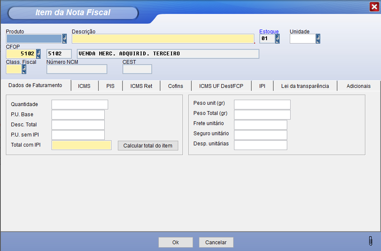This screenshot has height=251, width=381.
Task: Open the Lei da transparência tab
Action: pyautogui.click(x=305, y=86)
